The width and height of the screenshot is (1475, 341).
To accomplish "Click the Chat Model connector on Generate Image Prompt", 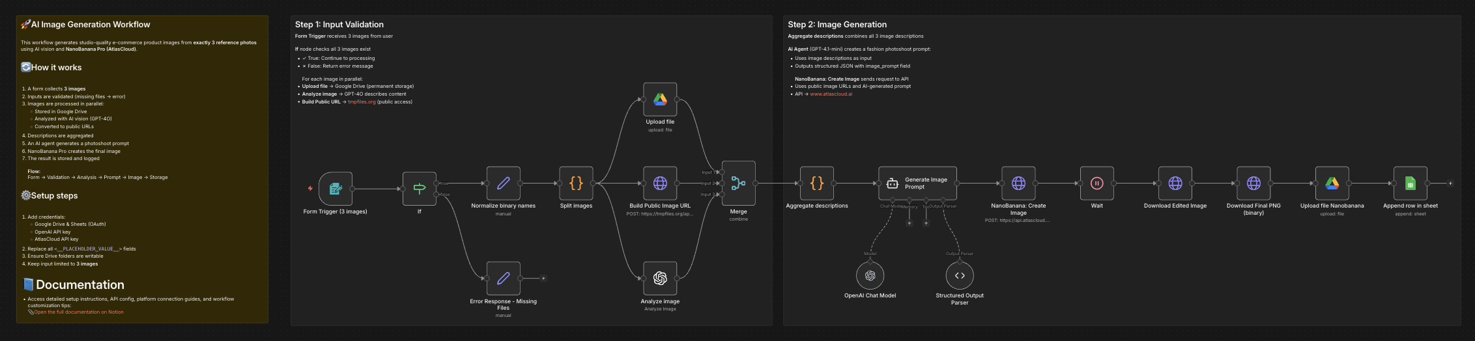I will click(893, 200).
